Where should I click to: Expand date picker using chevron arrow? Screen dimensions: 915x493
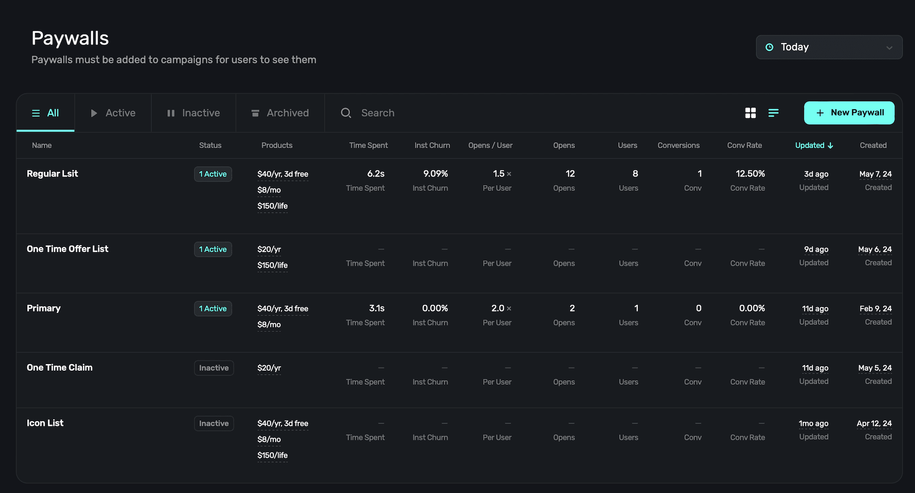pos(889,48)
